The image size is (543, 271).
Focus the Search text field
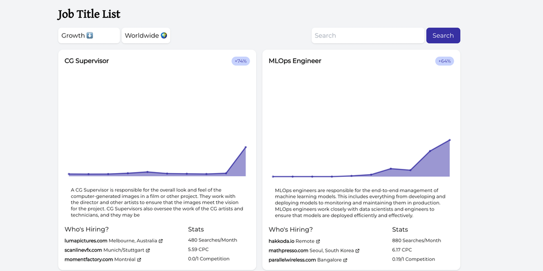click(367, 35)
